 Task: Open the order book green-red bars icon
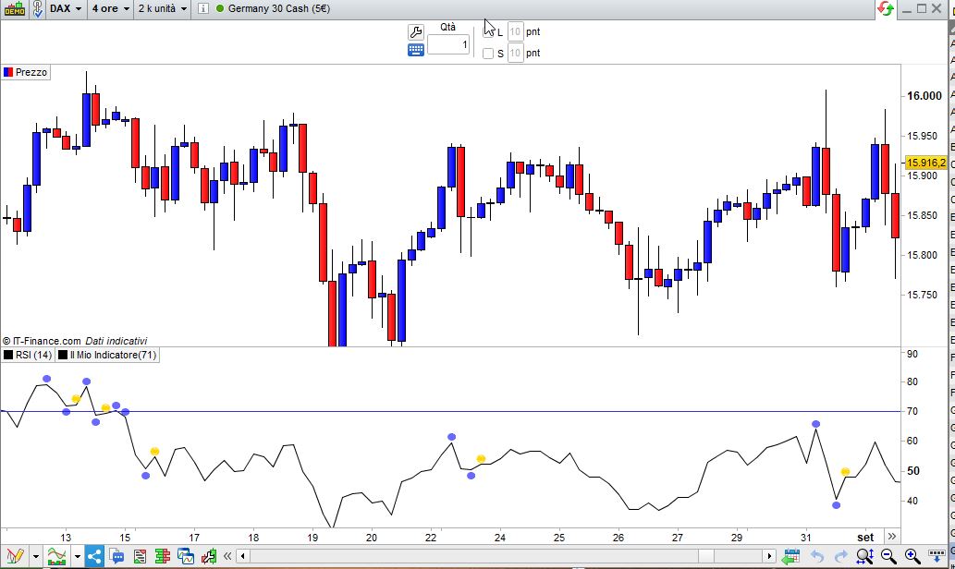pos(163,556)
